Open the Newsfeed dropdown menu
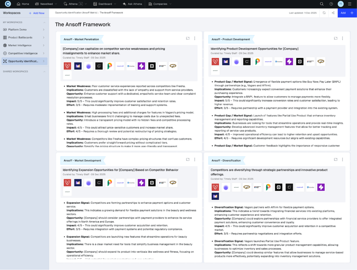 coord(48,4)
